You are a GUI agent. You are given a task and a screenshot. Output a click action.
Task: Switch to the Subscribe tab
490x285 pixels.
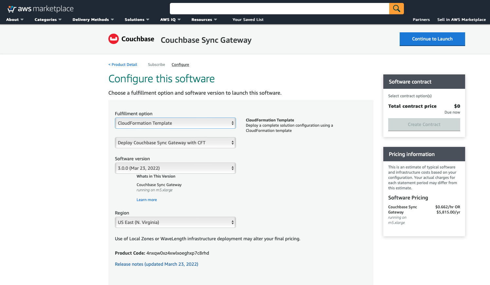click(156, 64)
